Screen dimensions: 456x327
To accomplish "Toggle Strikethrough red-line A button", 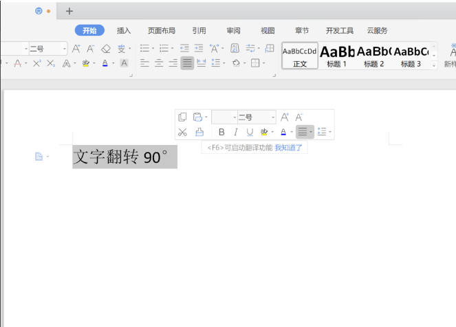I will coord(17,63).
